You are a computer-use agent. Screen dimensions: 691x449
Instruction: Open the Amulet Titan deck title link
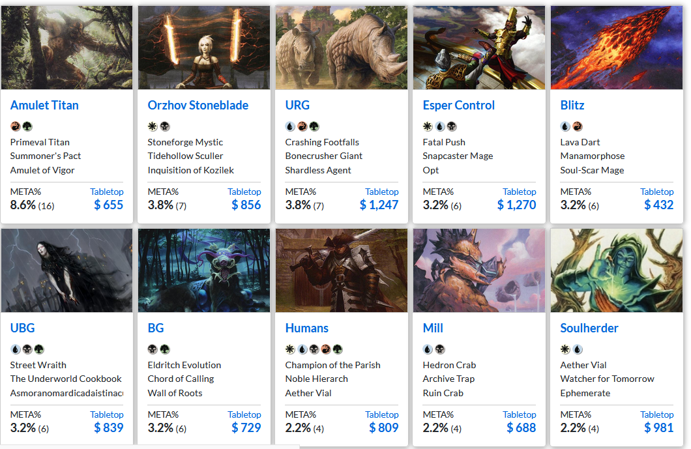pyautogui.click(x=44, y=105)
